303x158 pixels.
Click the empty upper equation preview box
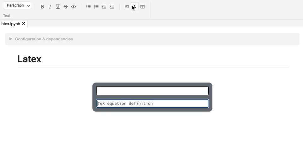[152, 91]
